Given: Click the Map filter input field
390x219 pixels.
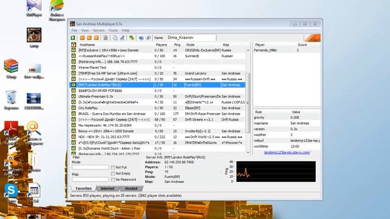Looking at the screenshot, I should pos(90,179).
